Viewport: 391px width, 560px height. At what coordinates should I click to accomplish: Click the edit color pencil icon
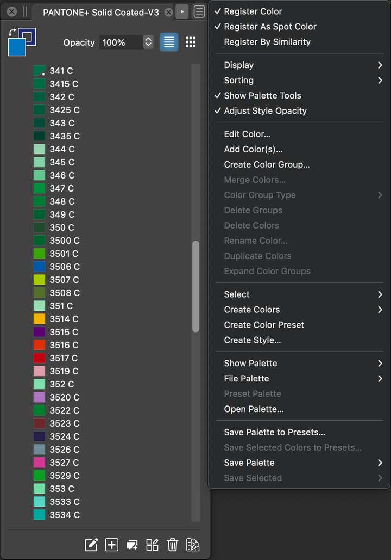91,545
